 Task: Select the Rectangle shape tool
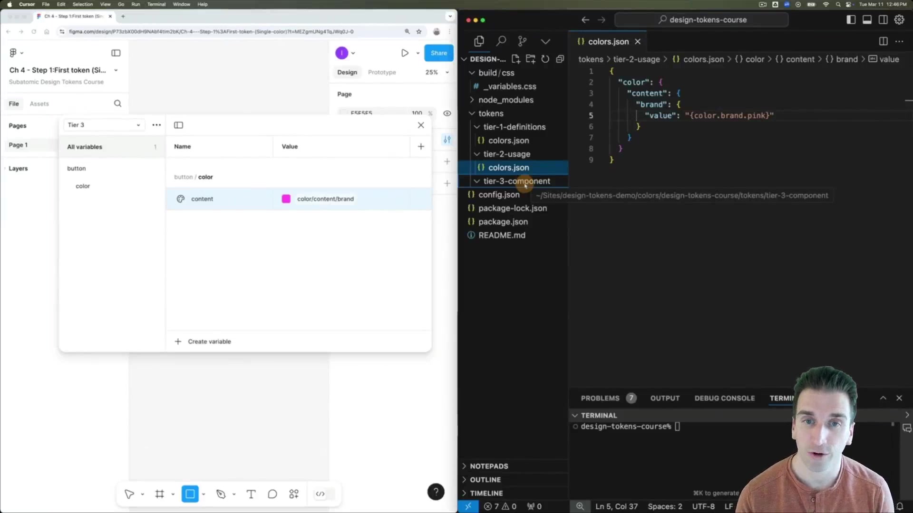190,494
